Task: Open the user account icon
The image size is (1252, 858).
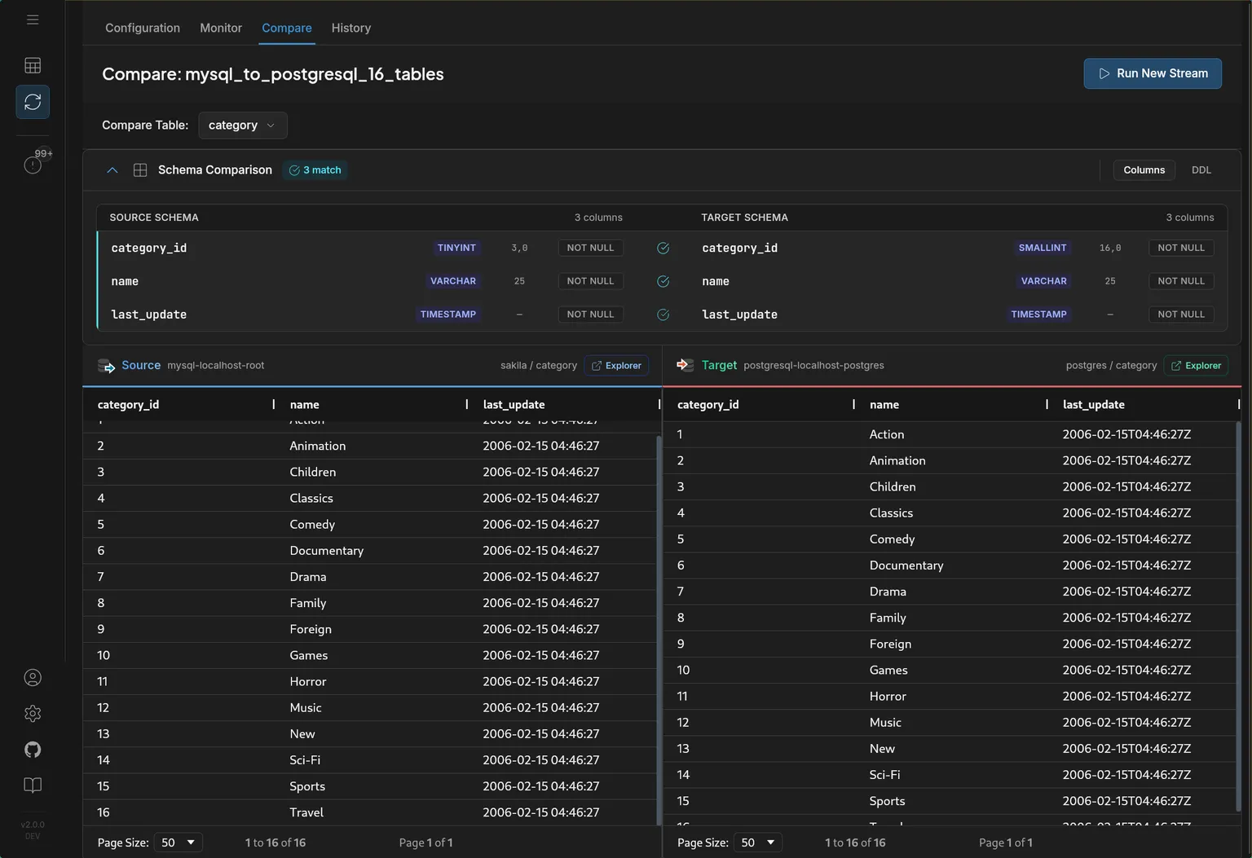Action: (x=33, y=678)
